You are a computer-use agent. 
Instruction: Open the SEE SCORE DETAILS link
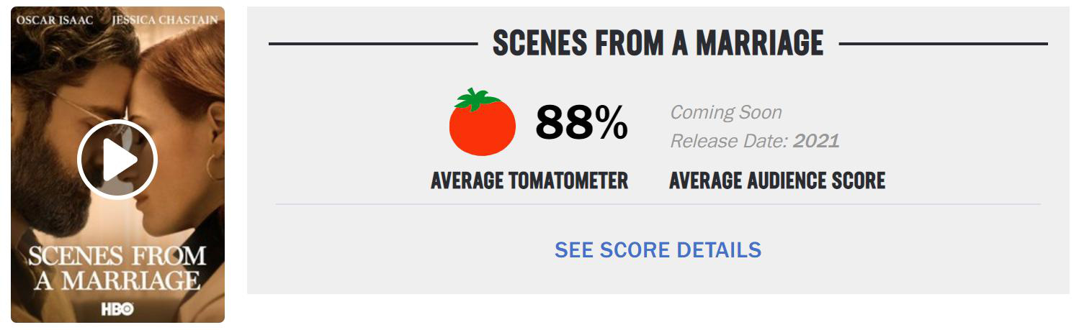pos(658,249)
